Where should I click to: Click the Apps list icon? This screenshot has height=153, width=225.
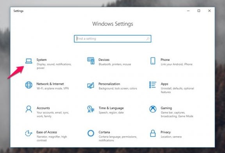pos(153,85)
